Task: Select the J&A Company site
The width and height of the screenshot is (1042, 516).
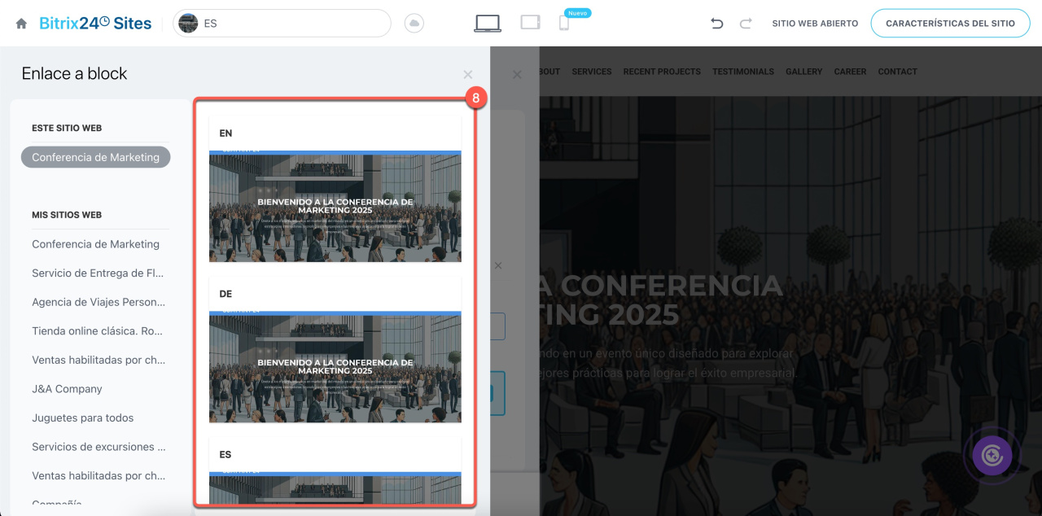Action: coord(68,389)
